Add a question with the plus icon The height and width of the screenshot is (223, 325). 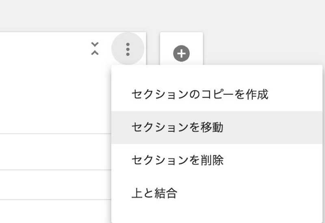pos(181,54)
